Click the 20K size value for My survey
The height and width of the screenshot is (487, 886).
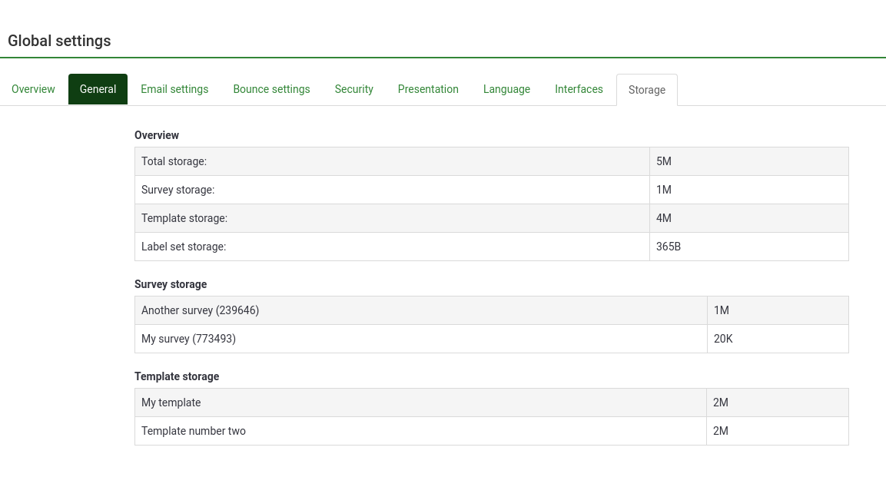click(x=723, y=339)
